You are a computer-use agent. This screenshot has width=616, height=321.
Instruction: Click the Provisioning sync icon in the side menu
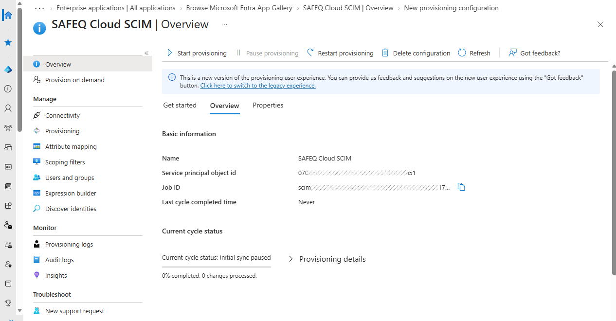click(37, 131)
